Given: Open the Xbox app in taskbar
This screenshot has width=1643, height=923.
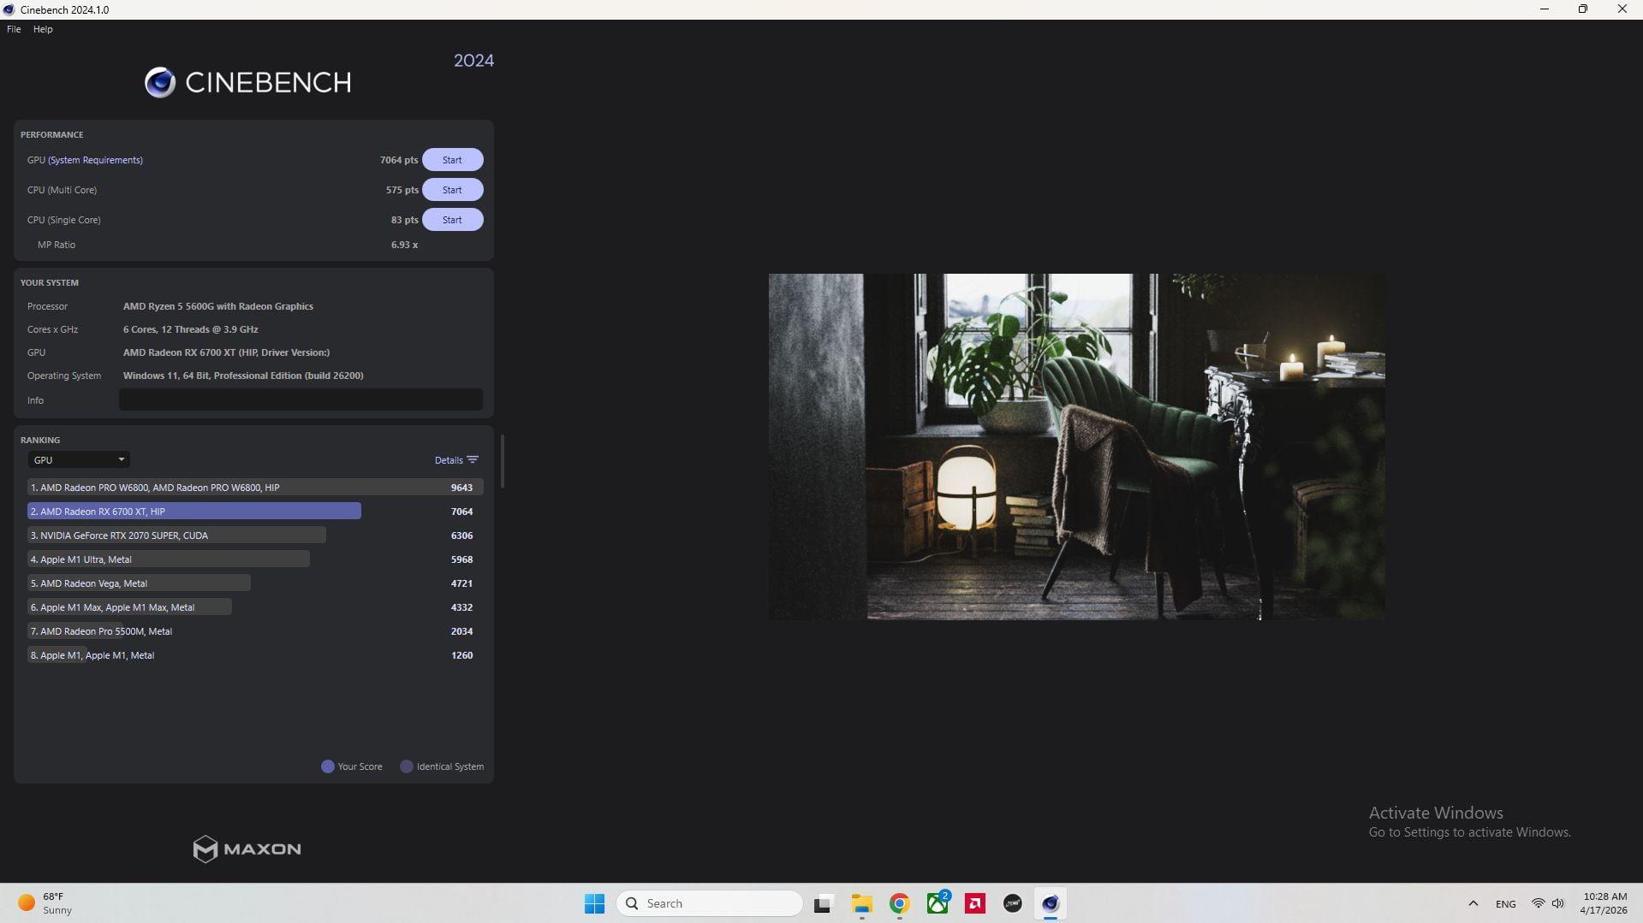Looking at the screenshot, I should click(938, 903).
